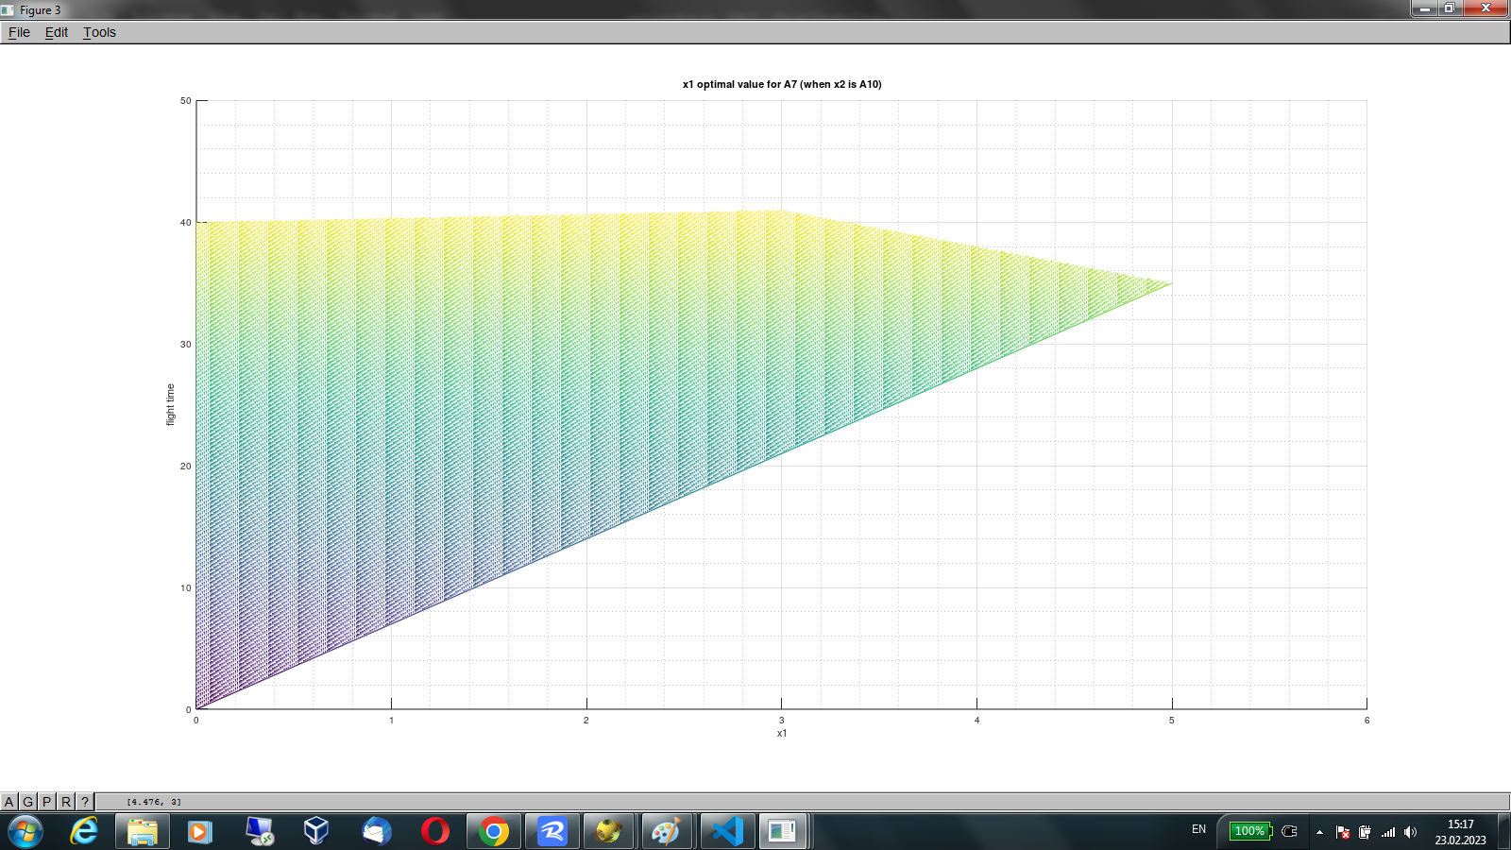Click the x-axis tick label 3

[782, 721]
